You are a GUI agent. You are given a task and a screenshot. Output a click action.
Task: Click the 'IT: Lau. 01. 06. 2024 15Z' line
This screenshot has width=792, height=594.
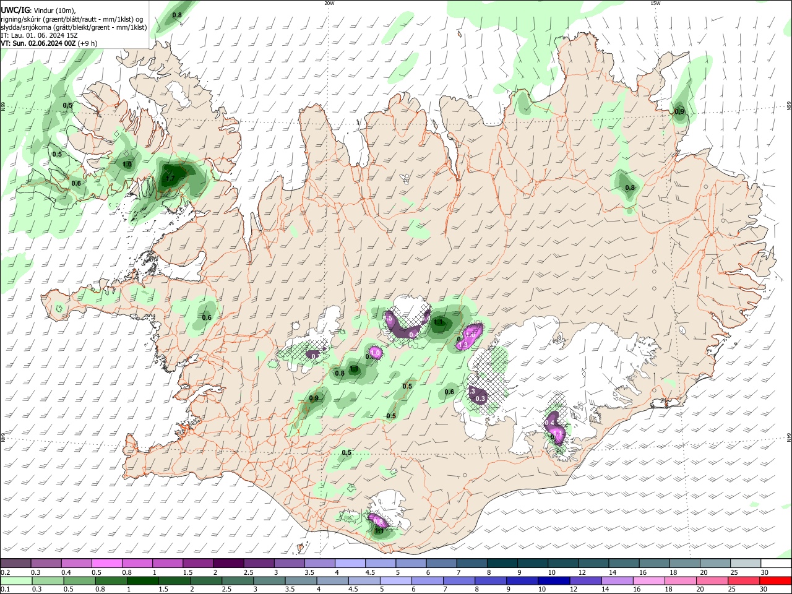click(x=40, y=36)
